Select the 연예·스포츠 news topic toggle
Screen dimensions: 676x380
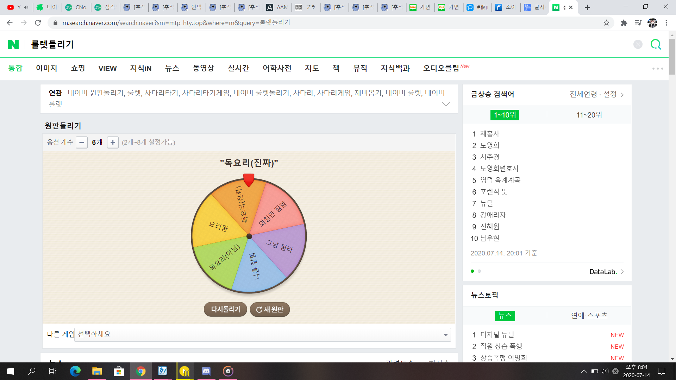[x=589, y=316]
